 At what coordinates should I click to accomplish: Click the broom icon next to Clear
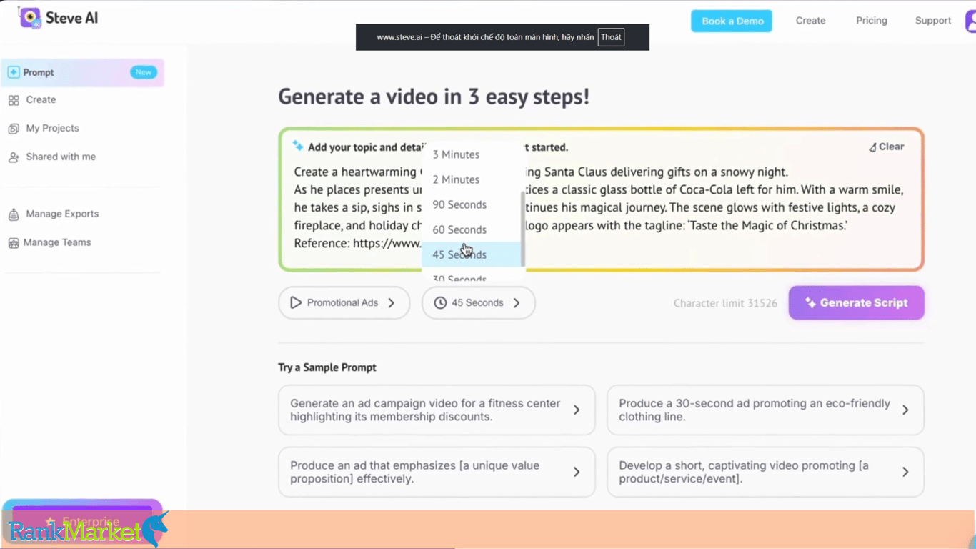pyautogui.click(x=872, y=147)
